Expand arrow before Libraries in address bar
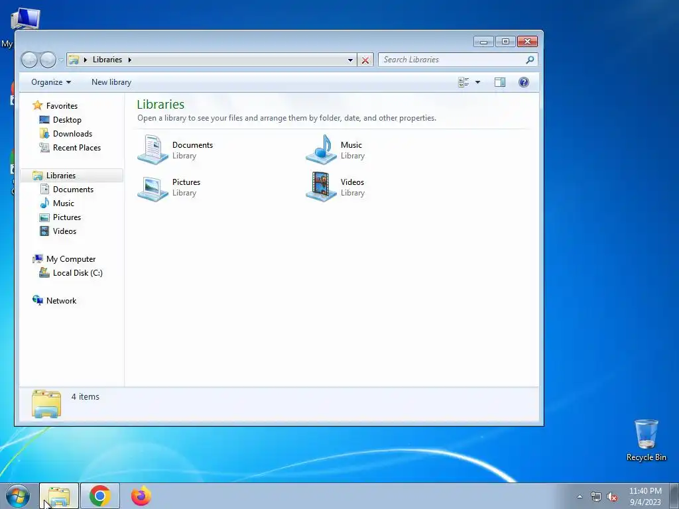The image size is (679, 509). [x=86, y=60]
